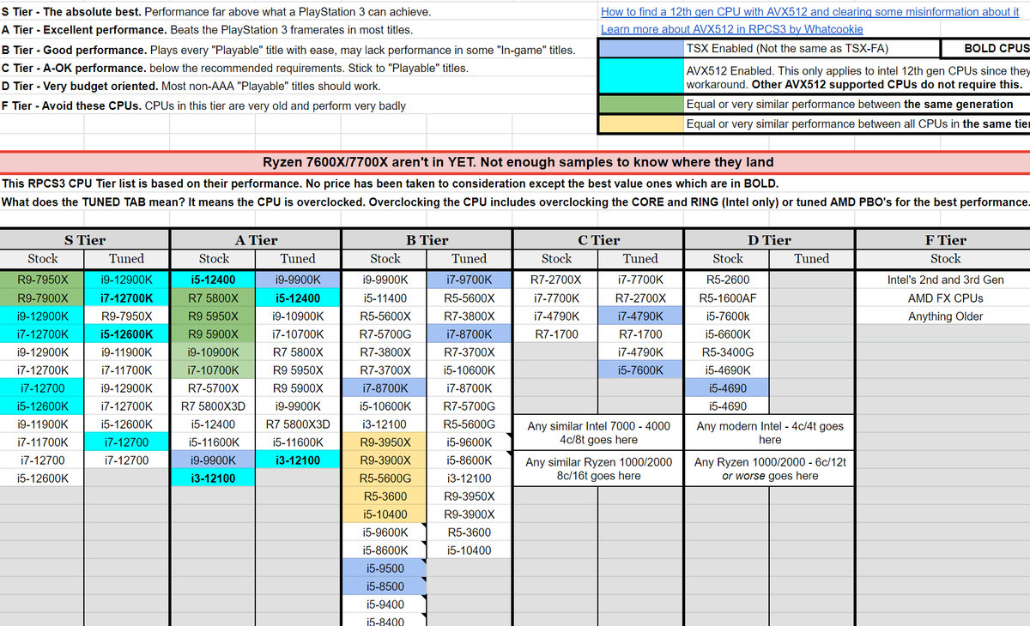Select R9-3900X in the B Tier Tuned column
Screen dimensions: 1030x626
pos(470,515)
